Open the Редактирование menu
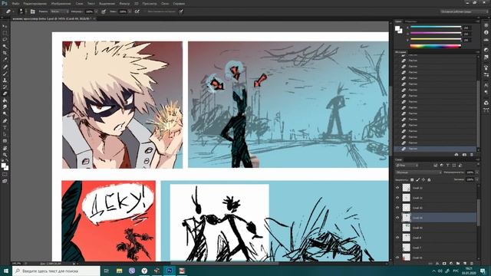Image resolution: width=491 pixels, height=276 pixels. click(35, 4)
